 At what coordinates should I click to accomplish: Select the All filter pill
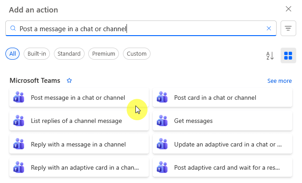click(x=12, y=54)
